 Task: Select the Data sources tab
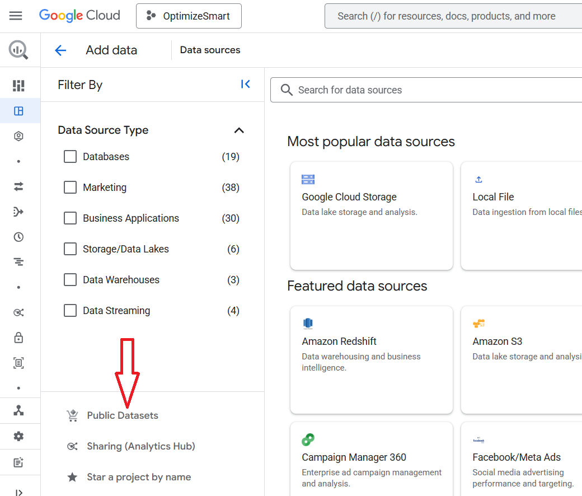click(210, 50)
